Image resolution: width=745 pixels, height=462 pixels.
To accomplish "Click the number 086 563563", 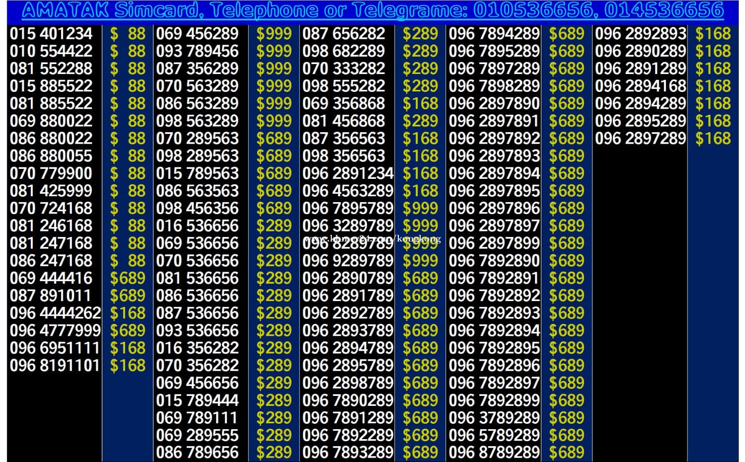I will [x=197, y=191].
